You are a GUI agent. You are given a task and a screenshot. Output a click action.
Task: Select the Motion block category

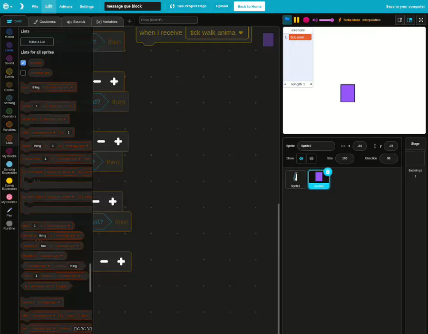[x=10, y=34]
